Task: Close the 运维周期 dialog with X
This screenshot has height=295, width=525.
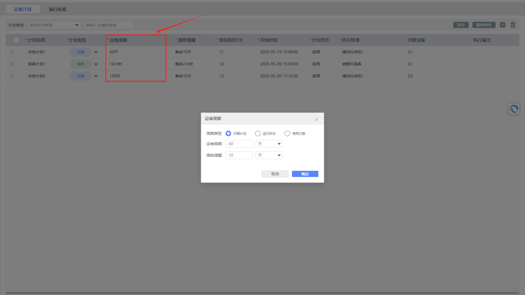Action: pos(317,120)
